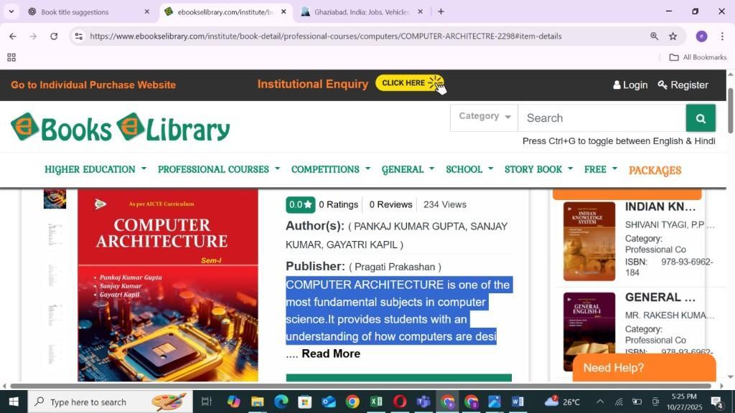
Task: Open Opera browser from taskbar
Action: (x=400, y=402)
